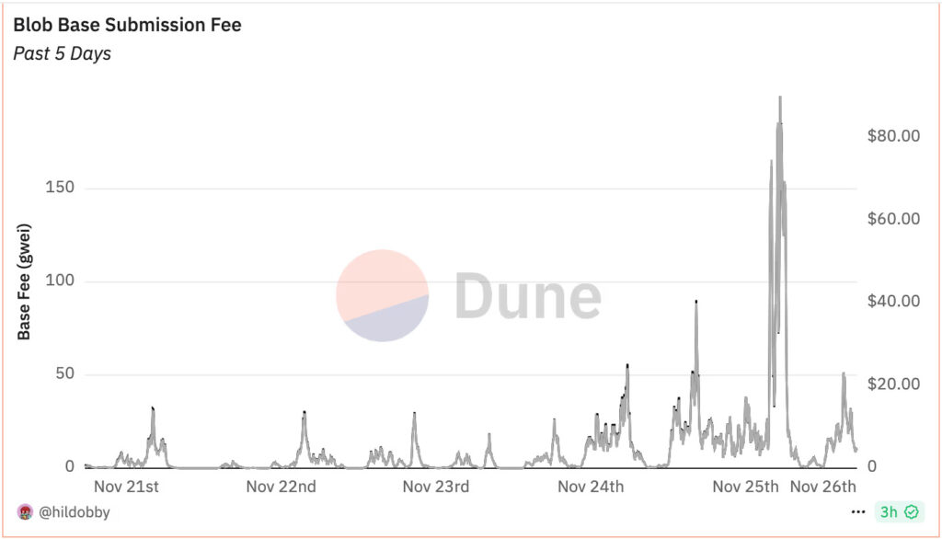
Task: Click the Past 5 Days subtitle
Action: tap(62, 53)
